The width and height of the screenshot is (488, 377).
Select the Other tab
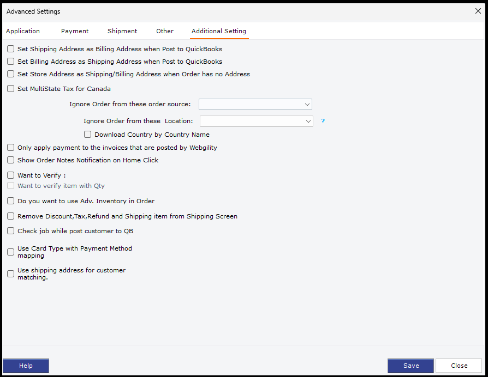(165, 31)
